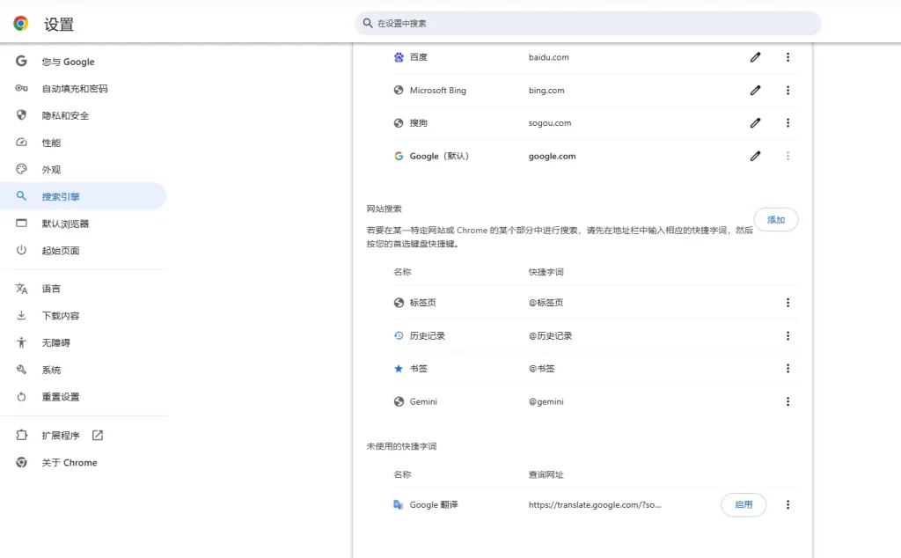
Task: Open more actions menu for Microsoft Bing
Action: [787, 91]
